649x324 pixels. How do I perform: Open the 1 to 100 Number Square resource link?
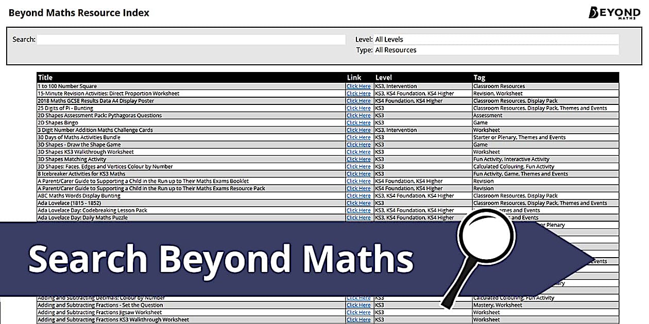tap(358, 86)
